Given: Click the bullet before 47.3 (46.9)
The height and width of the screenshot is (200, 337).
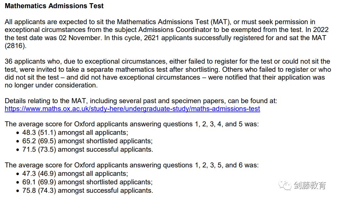Looking at the screenshot, I should 18,174.
